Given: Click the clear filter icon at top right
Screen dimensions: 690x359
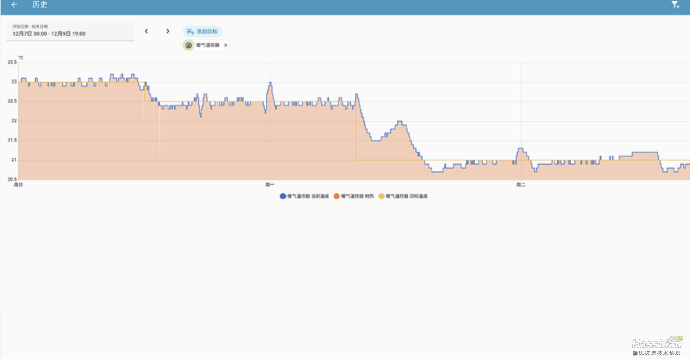Looking at the screenshot, I should pyautogui.click(x=675, y=5).
